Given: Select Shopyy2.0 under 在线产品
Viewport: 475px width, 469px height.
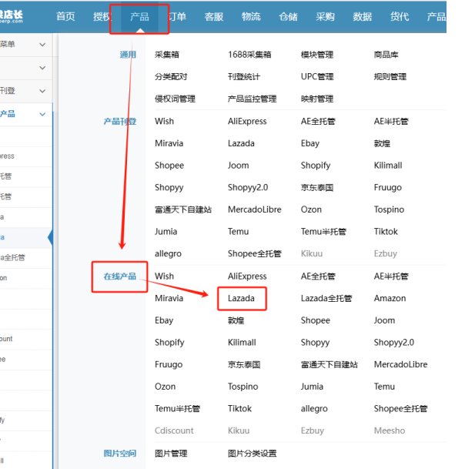Looking at the screenshot, I should (394, 343).
